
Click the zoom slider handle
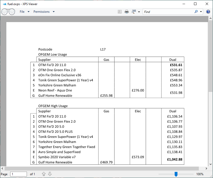(176, 174)
